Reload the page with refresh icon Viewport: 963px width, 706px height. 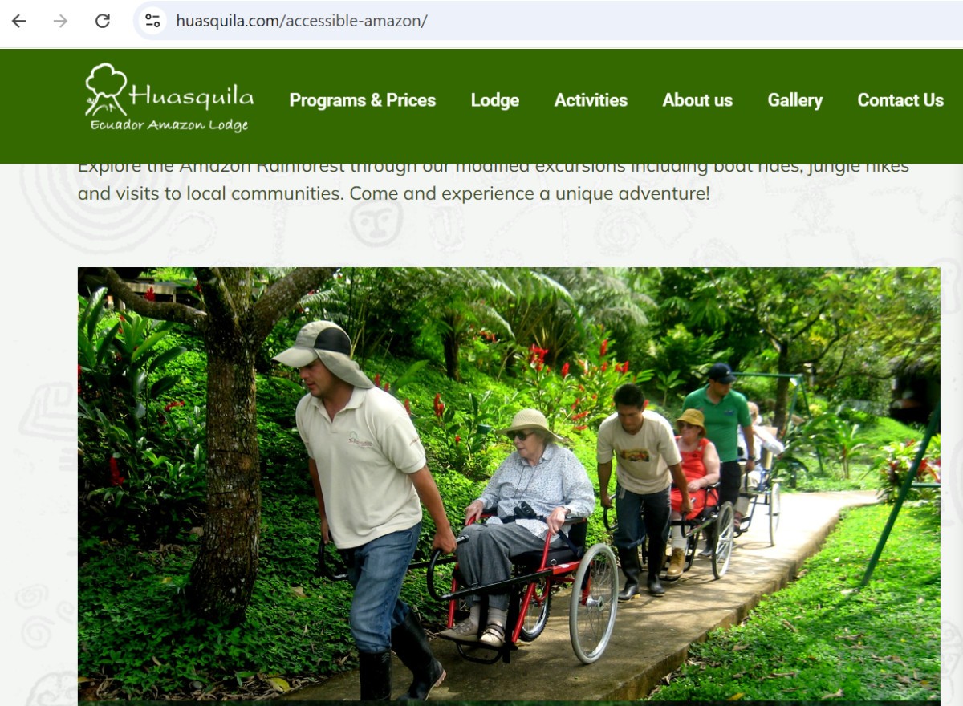pyautogui.click(x=102, y=21)
